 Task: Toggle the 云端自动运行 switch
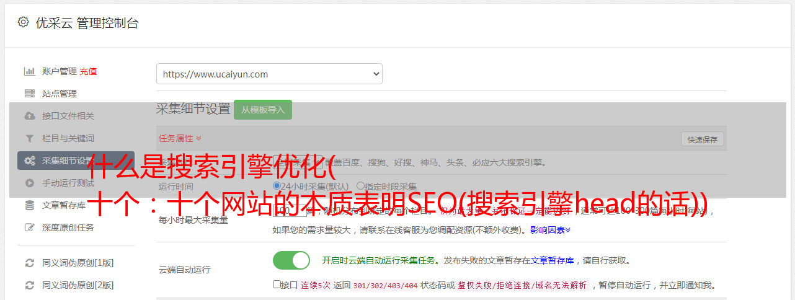(x=291, y=260)
